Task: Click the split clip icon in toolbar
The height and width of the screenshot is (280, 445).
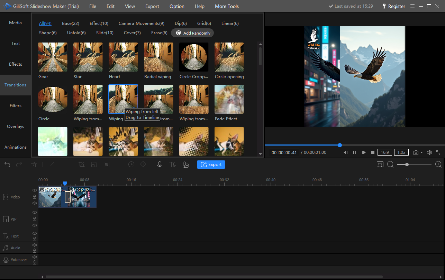Action: pos(64,165)
